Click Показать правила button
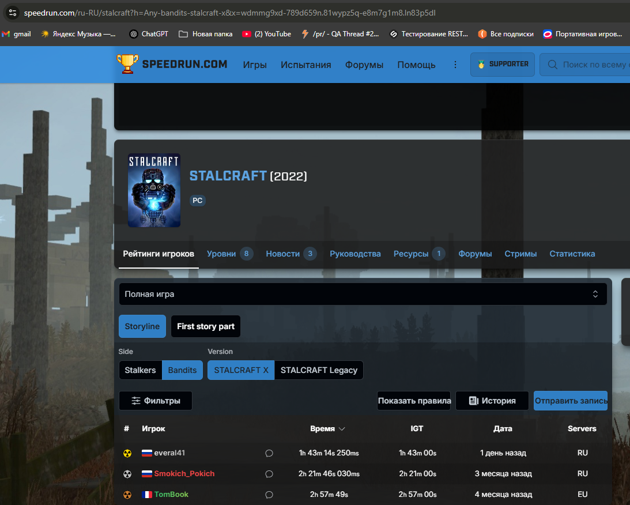 tap(414, 401)
